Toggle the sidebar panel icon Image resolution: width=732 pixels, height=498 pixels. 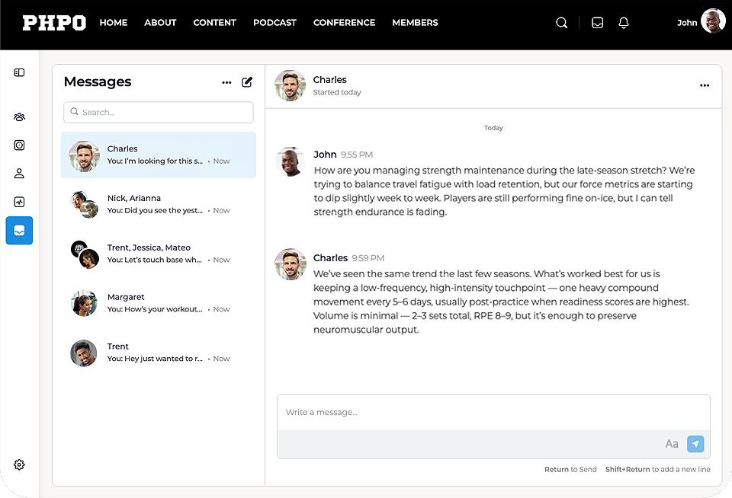click(x=19, y=72)
